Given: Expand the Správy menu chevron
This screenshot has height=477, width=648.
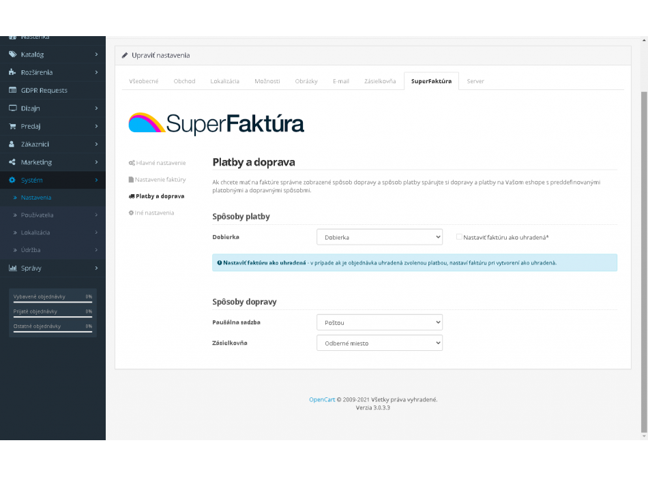Looking at the screenshot, I should (96, 268).
